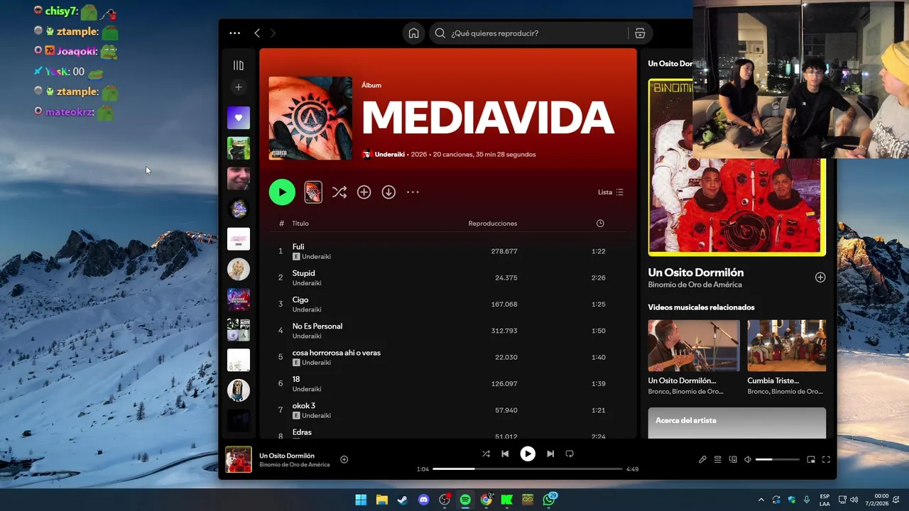Toggle shuffle in the player bar
This screenshot has width=909, height=511.
(x=486, y=454)
